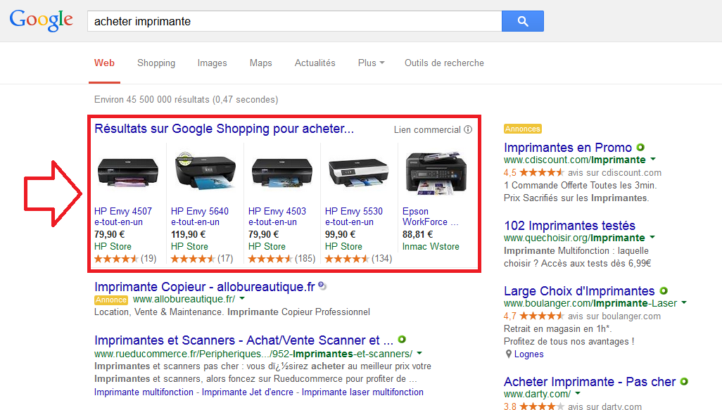This screenshot has width=722, height=410.
Task: Switch to the Maps tab
Action: [x=260, y=63]
